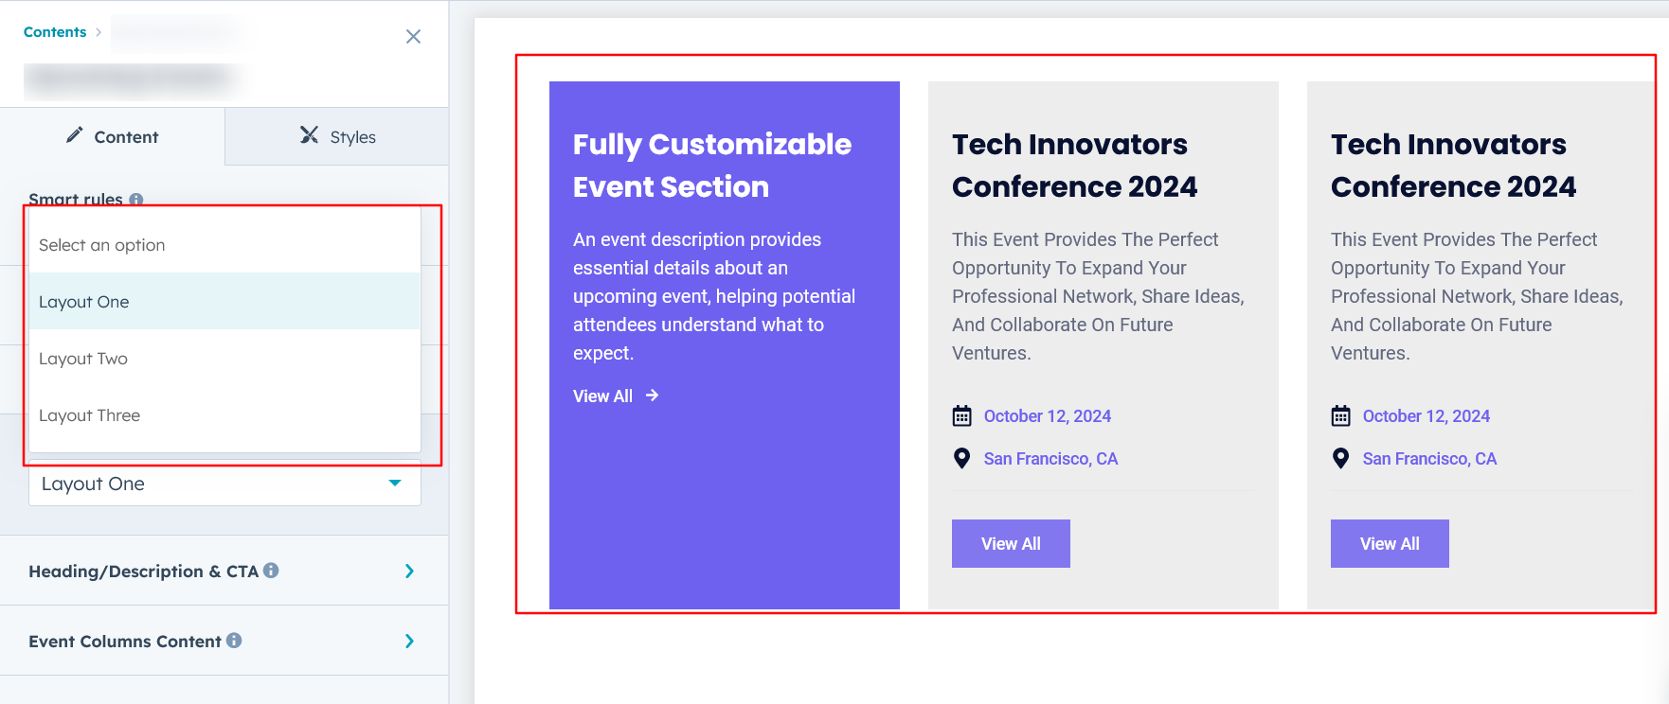
Task: Open the Layout One select box arrow
Action: (x=395, y=484)
